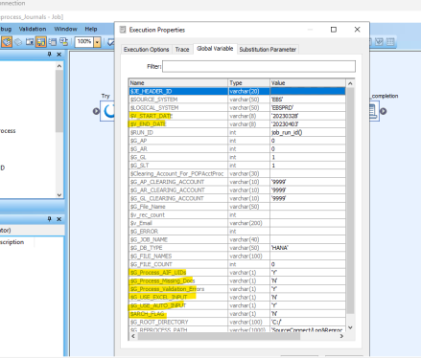The width and height of the screenshot is (421, 358).
Task: Open the Window menu
Action: point(65,29)
